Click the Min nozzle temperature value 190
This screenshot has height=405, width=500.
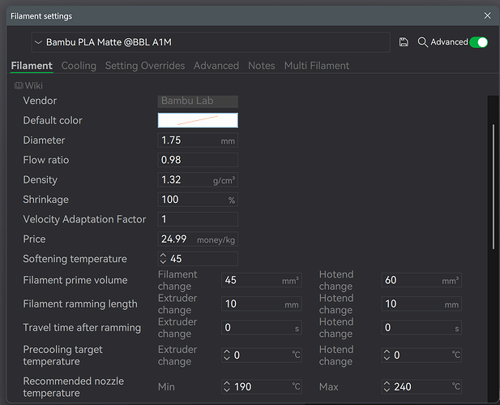click(243, 387)
